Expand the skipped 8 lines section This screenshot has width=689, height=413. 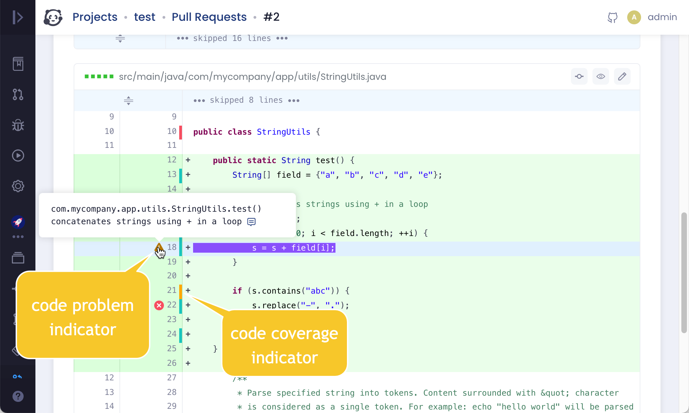point(128,101)
